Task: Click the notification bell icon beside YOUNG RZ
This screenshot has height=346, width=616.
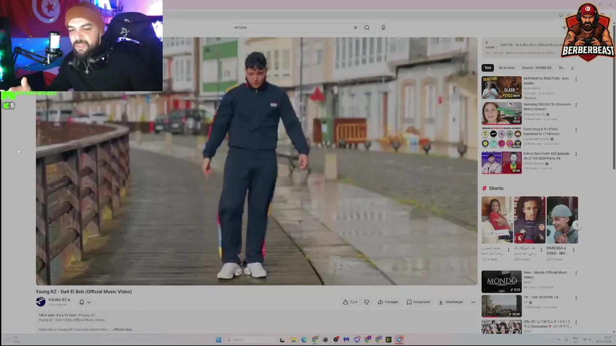Action: 81,302
